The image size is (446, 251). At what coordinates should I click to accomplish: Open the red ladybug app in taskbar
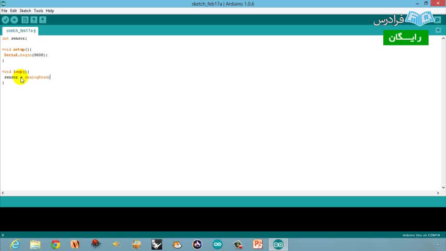pyautogui.click(x=96, y=244)
